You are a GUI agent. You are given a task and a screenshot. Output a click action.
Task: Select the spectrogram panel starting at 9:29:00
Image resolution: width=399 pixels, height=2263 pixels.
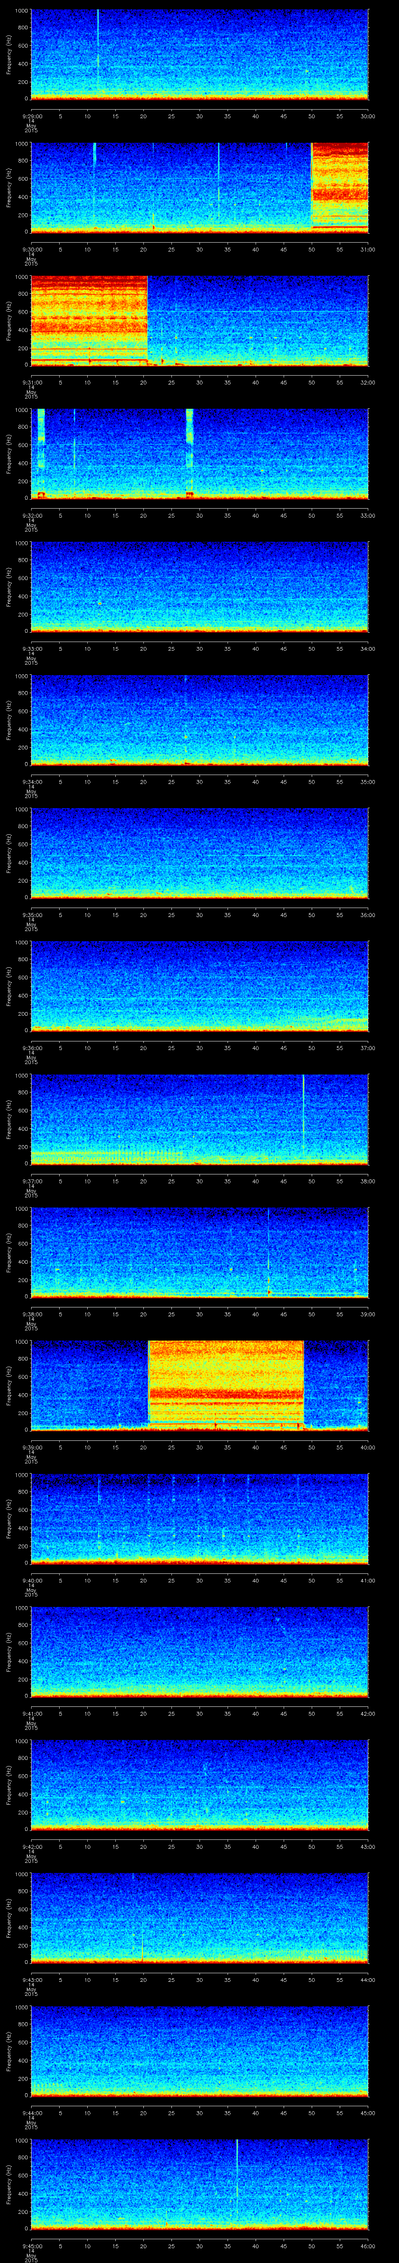(x=200, y=55)
